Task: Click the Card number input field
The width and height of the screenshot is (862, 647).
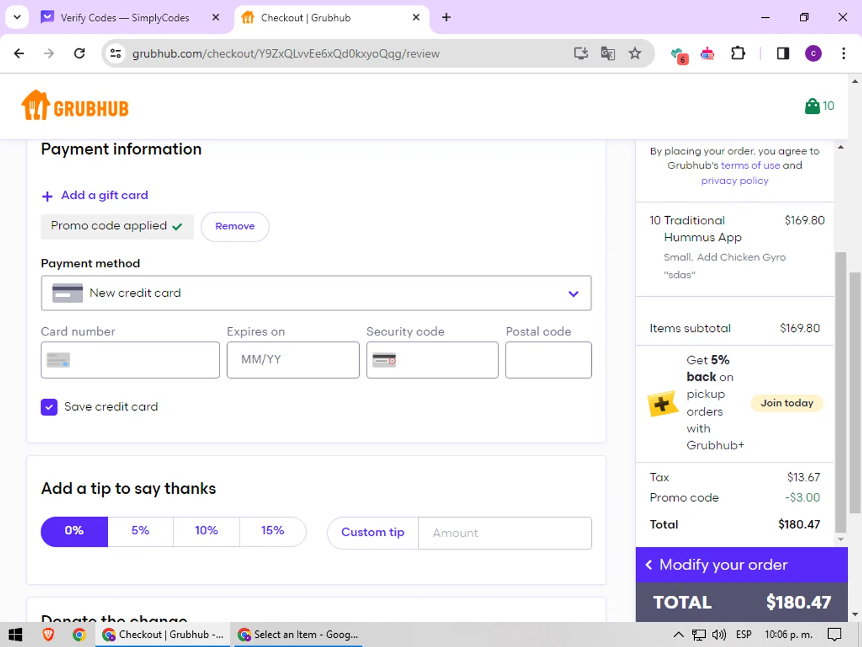Action: (x=130, y=360)
